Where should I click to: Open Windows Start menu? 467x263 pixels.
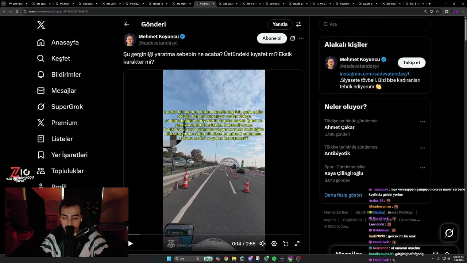pos(169,259)
